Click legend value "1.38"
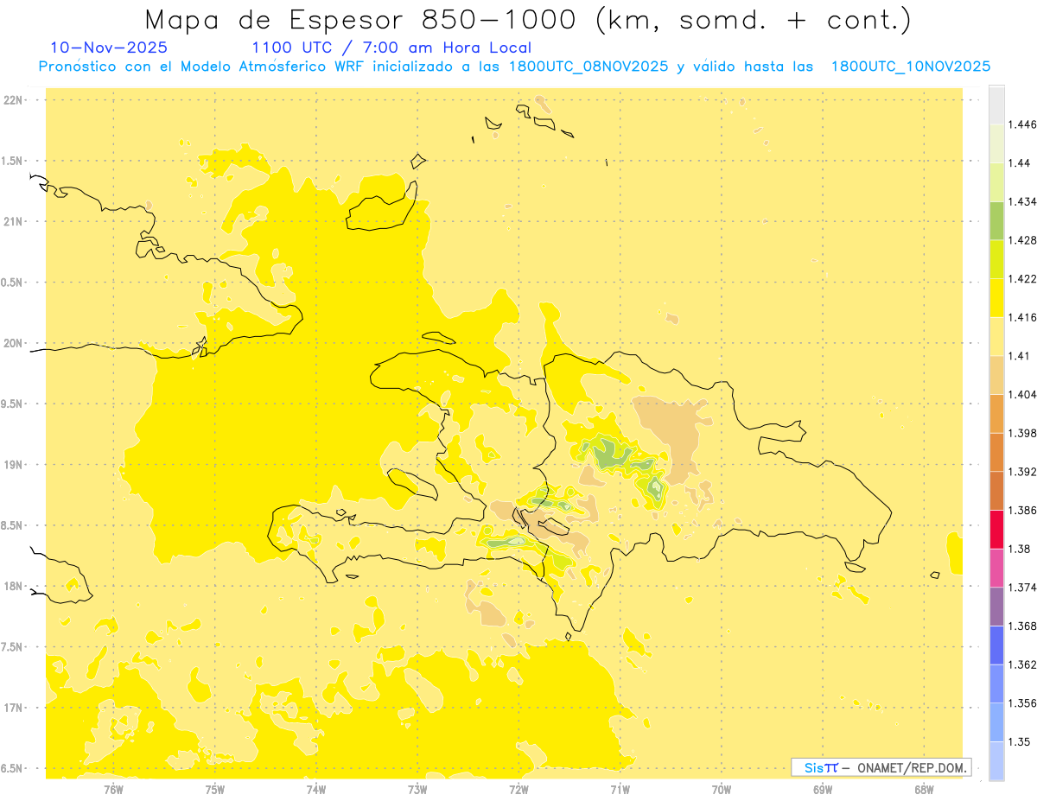This screenshot has height=801, width=1037. coord(1019,549)
